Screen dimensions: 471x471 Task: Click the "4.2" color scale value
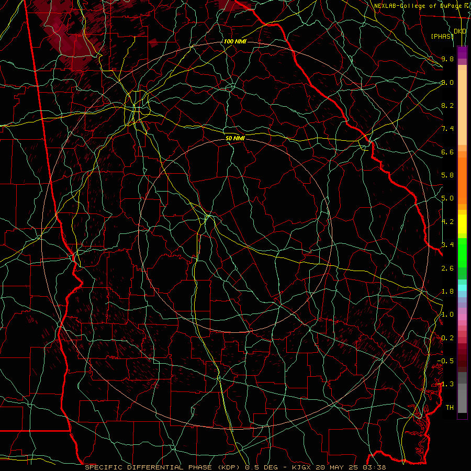click(x=447, y=222)
